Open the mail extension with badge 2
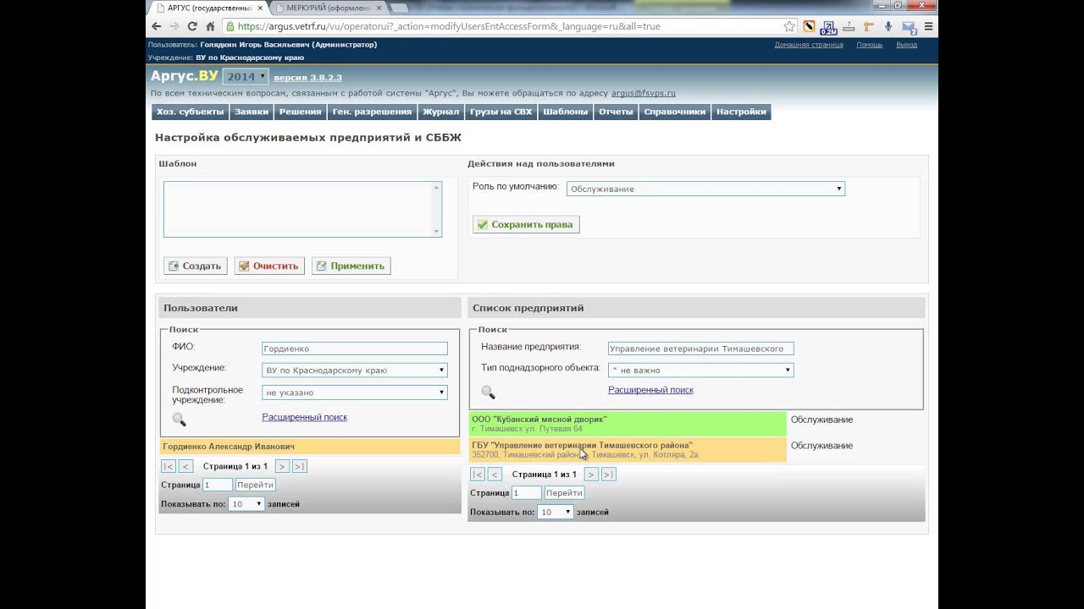This screenshot has width=1084, height=609. tap(909, 27)
